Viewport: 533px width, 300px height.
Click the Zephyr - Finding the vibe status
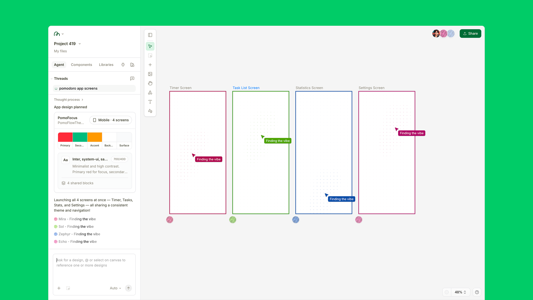pyautogui.click(x=77, y=234)
